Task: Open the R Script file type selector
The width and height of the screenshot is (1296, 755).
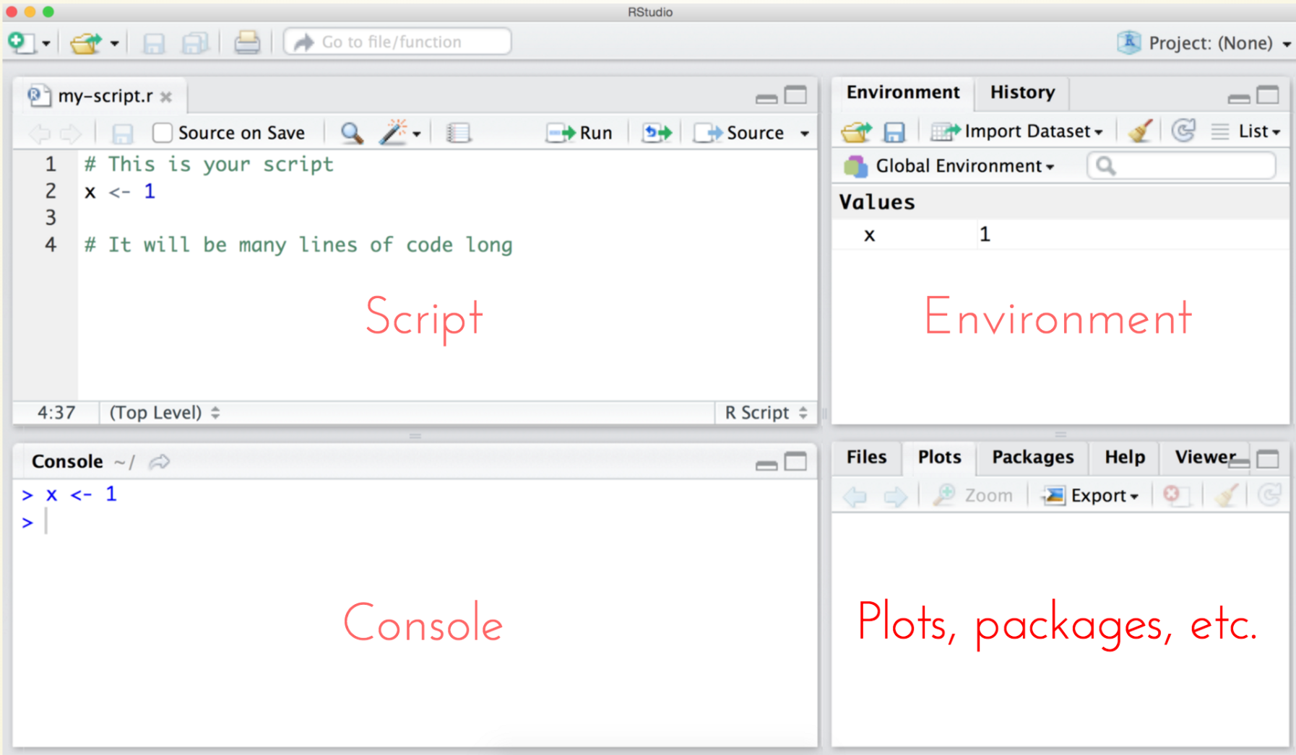Action: click(x=766, y=413)
